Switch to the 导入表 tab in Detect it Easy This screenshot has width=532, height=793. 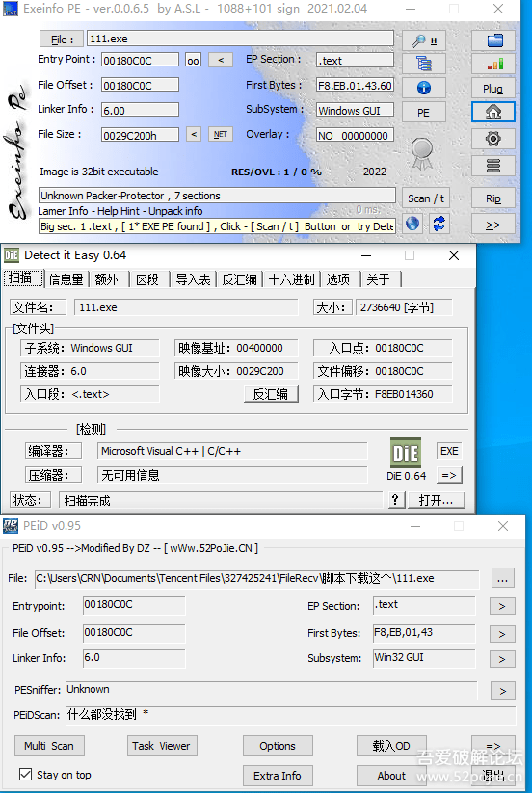pos(193,279)
